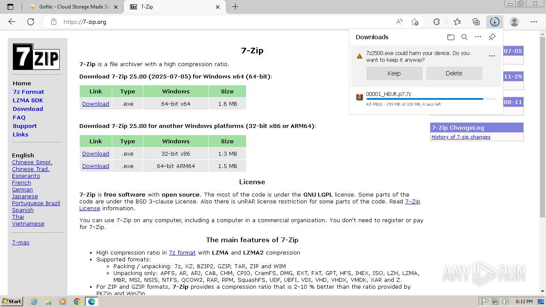Click the volume icon in system tray
This screenshot has height=307, width=546.
(506, 301)
